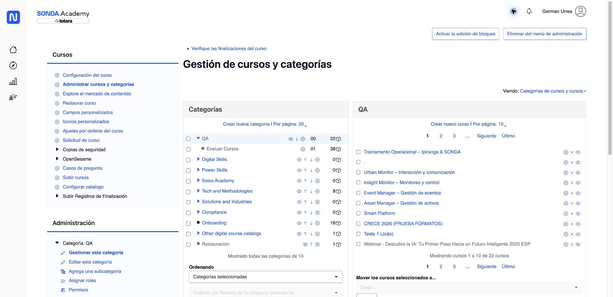
Task: Follow Crear nueva categoría link
Action: click(246, 124)
